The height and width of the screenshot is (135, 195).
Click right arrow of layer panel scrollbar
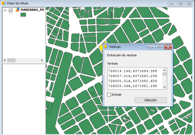point(42,60)
